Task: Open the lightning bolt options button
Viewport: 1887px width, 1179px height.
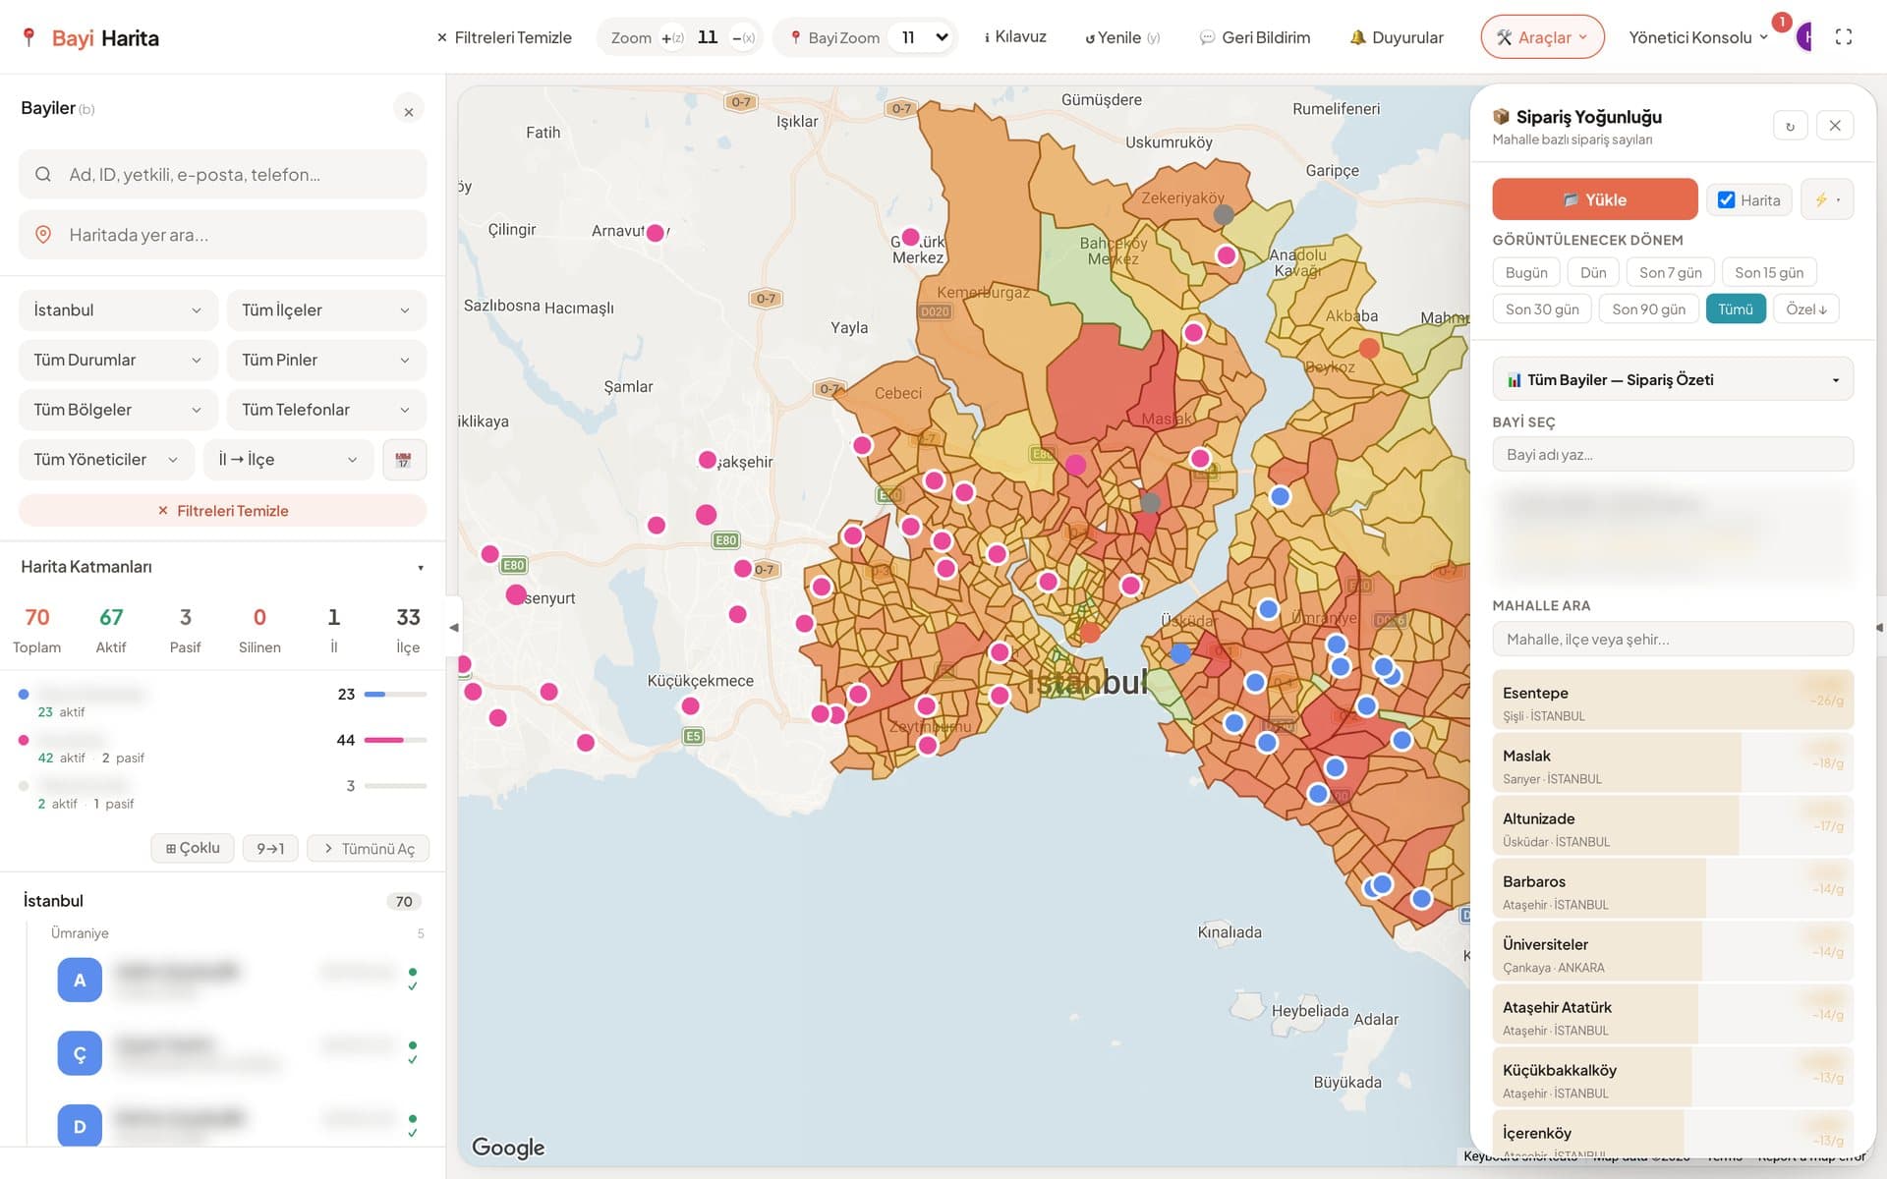Action: click(1827, 199)
